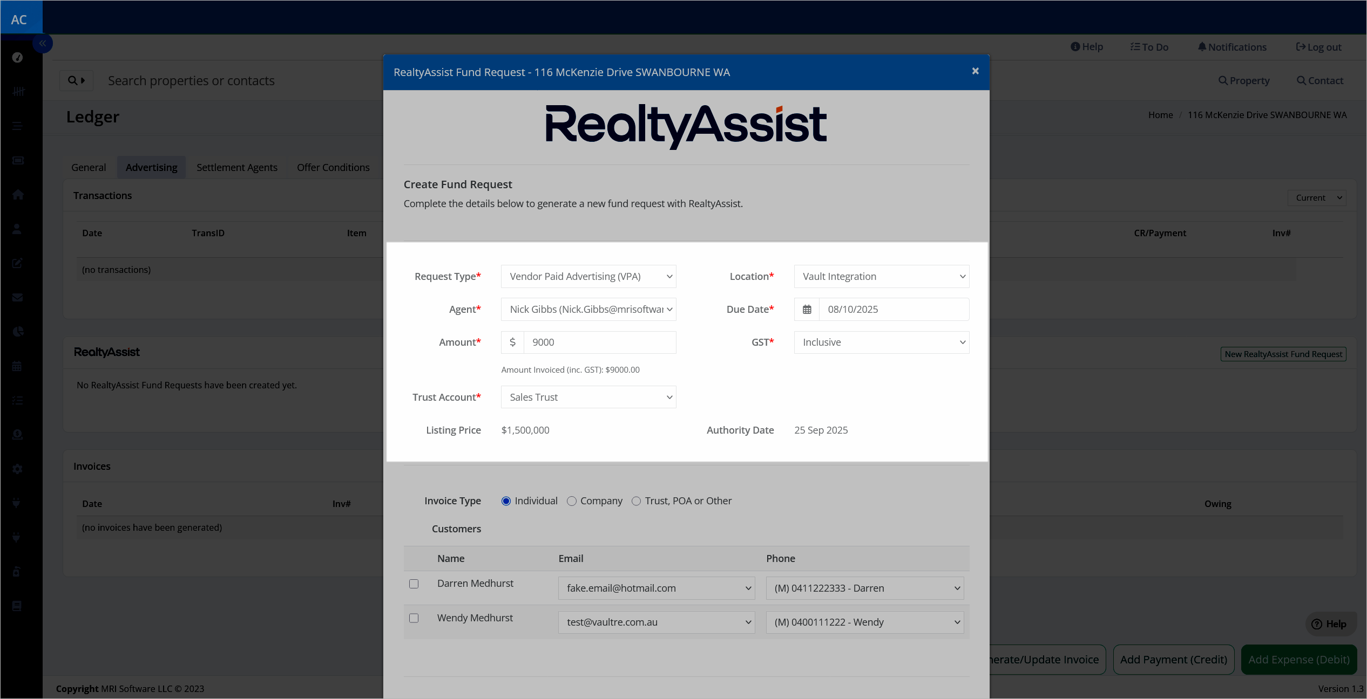The height and width of the screenshot is (699, 1367).
Task: Click Log out
Action: [1318, 47]
